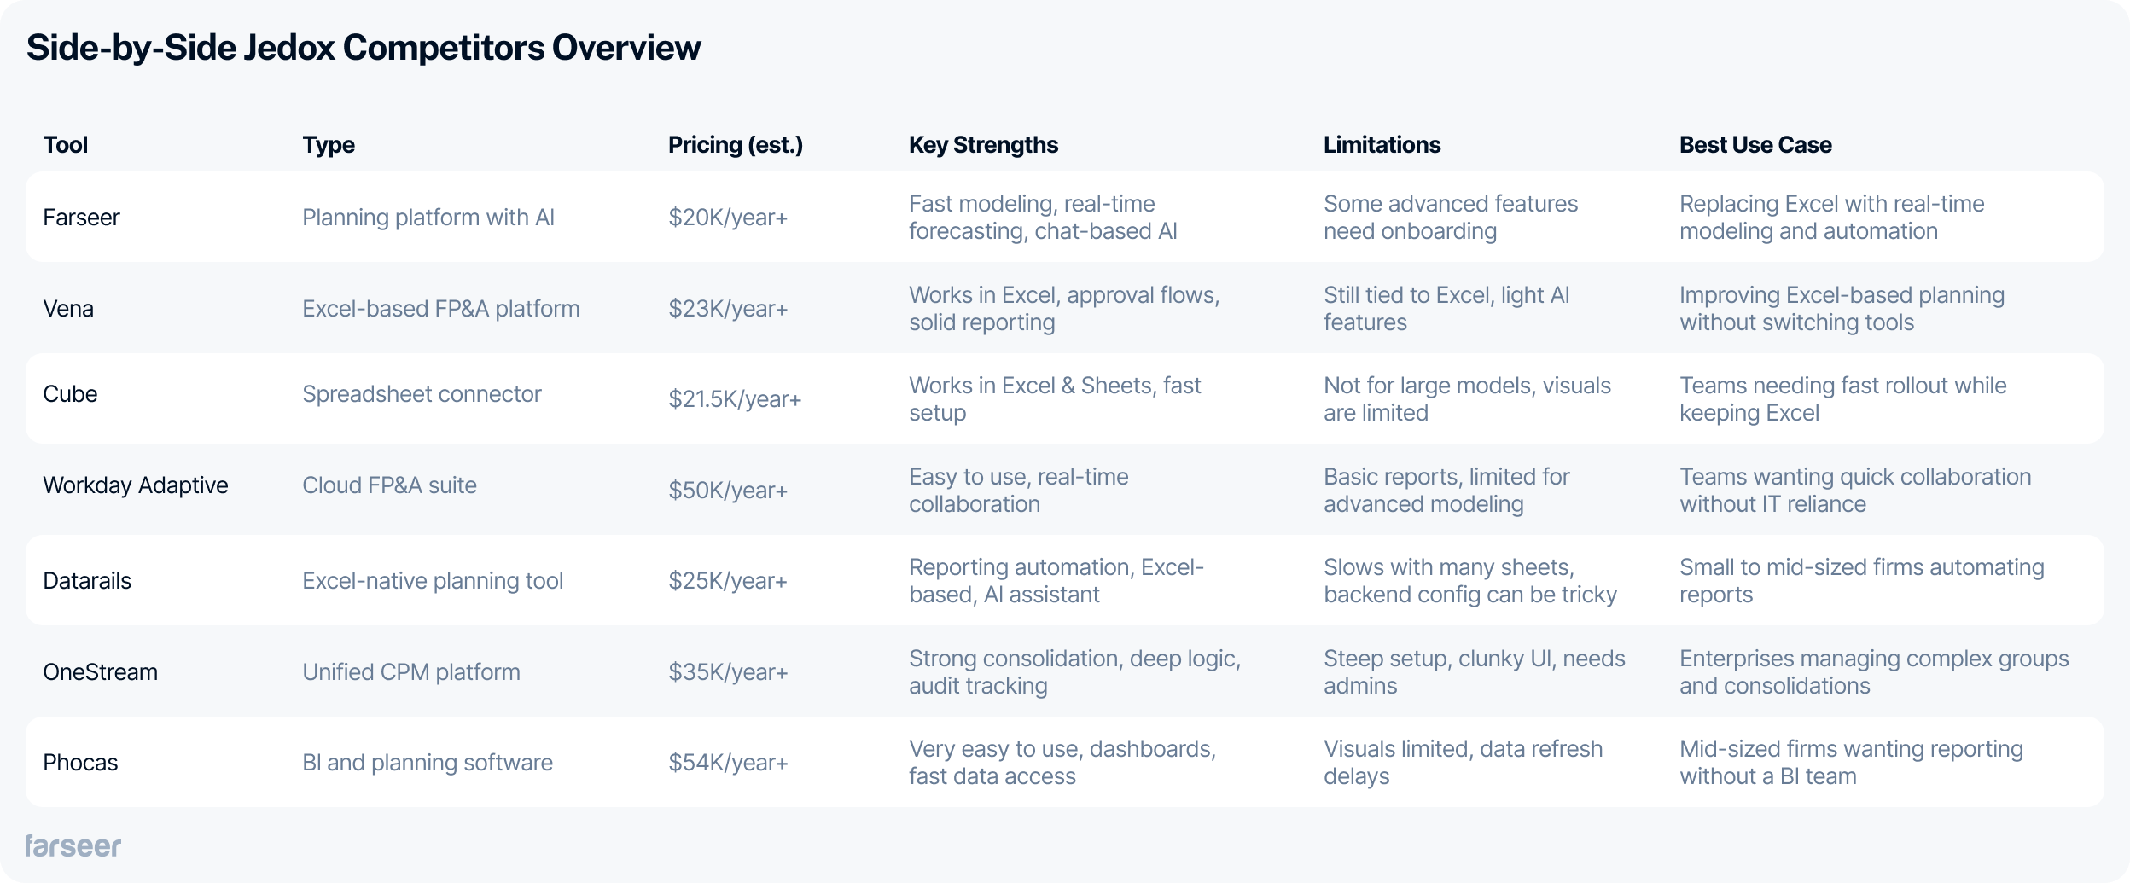Select the Key Strengths column header

983,145
